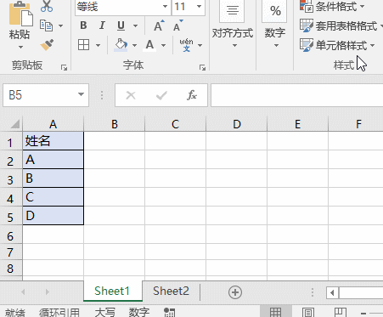The height and width of the screenshot is (317, 383).
Task: Toggle Bold formatting
Action: tap(83, 25)
